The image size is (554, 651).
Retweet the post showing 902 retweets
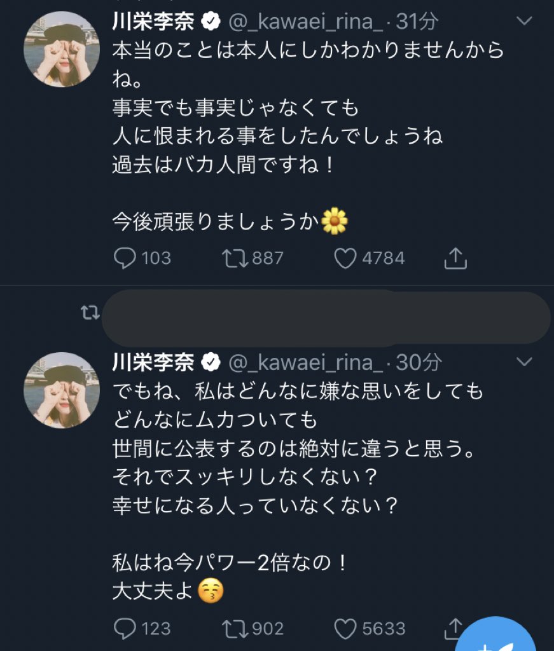(234, 629)
